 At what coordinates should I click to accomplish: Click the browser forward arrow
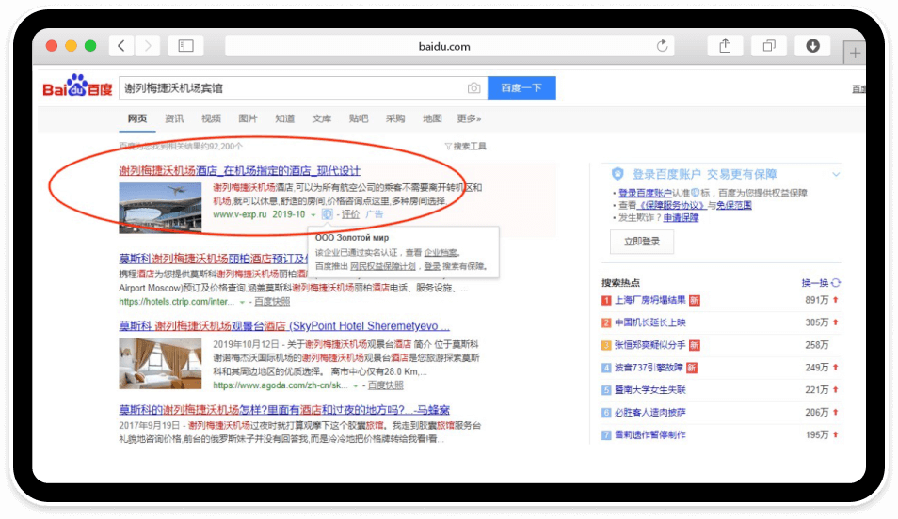coord(147,46)
